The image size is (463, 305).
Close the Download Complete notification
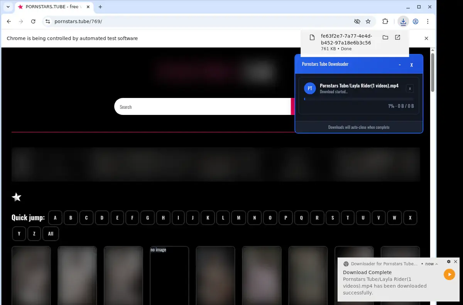[x=456, y=261]
